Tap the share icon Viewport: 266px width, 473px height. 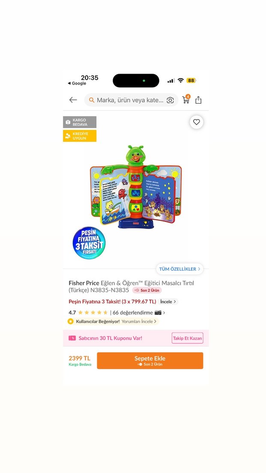point(198,100)
